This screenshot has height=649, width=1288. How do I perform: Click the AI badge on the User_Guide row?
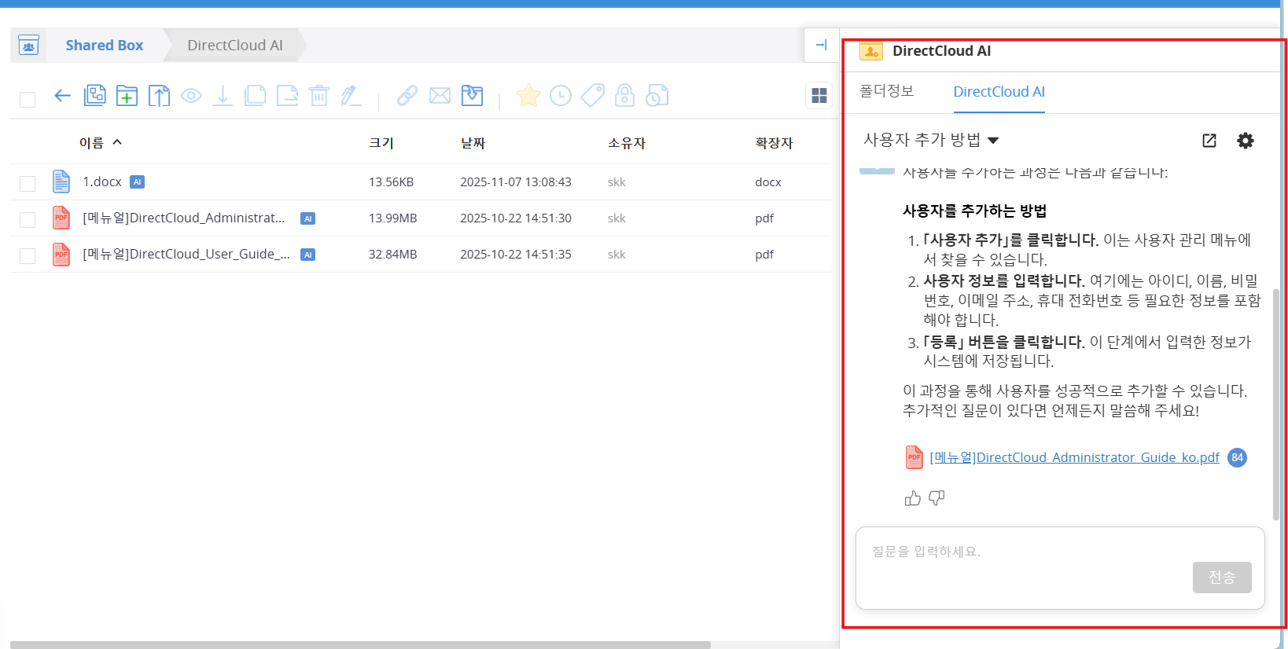(308, 255)
